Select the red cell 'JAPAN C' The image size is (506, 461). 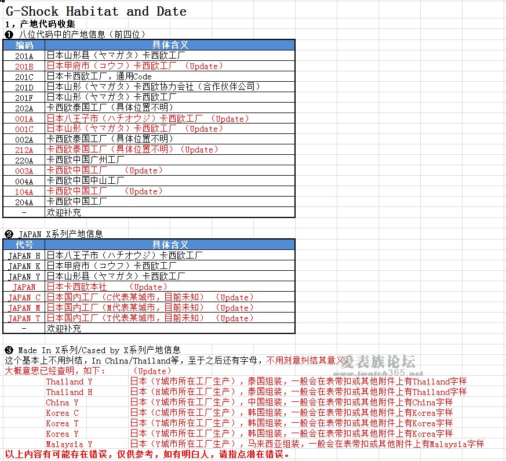click(24, 297)
